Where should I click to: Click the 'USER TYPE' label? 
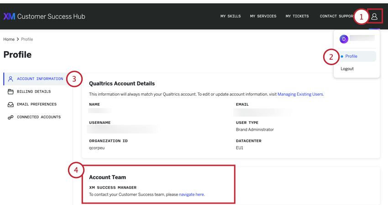[247, 123]
